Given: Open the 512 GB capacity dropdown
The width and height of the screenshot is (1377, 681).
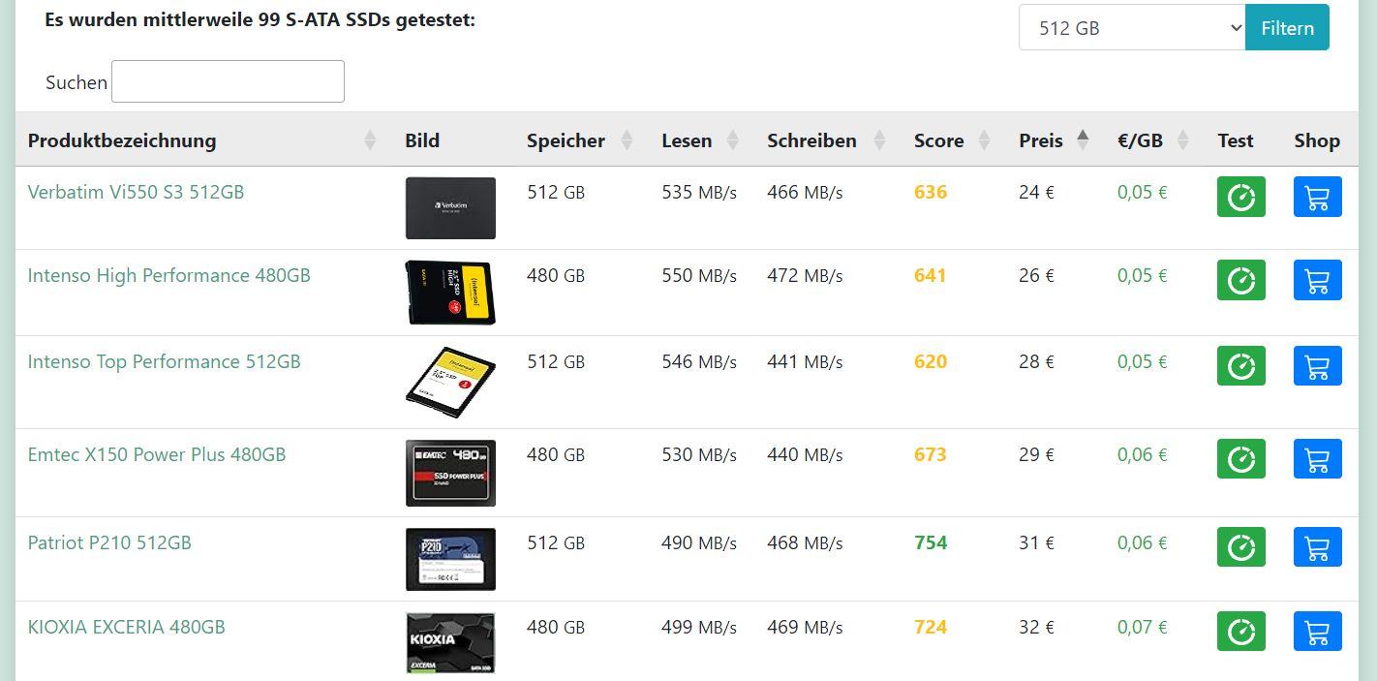Looking at the screenshot, I should [x=1132, y=28].
